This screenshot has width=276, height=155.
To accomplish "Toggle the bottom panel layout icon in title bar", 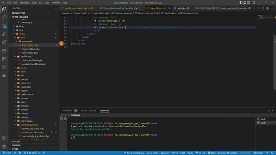I will point(245,3).
